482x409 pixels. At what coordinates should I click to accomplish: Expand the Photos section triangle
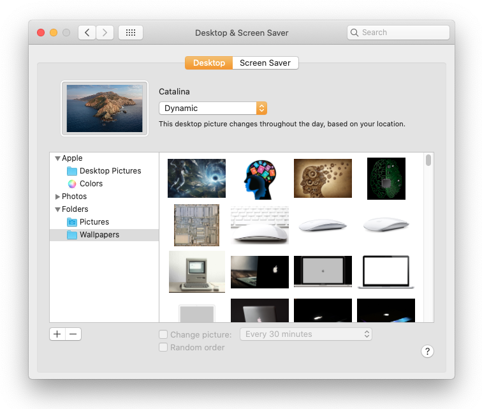point(57,197)
